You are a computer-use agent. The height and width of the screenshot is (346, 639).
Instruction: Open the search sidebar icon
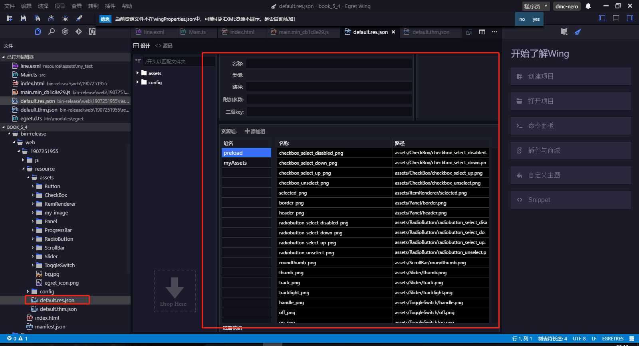pos(52,31)
